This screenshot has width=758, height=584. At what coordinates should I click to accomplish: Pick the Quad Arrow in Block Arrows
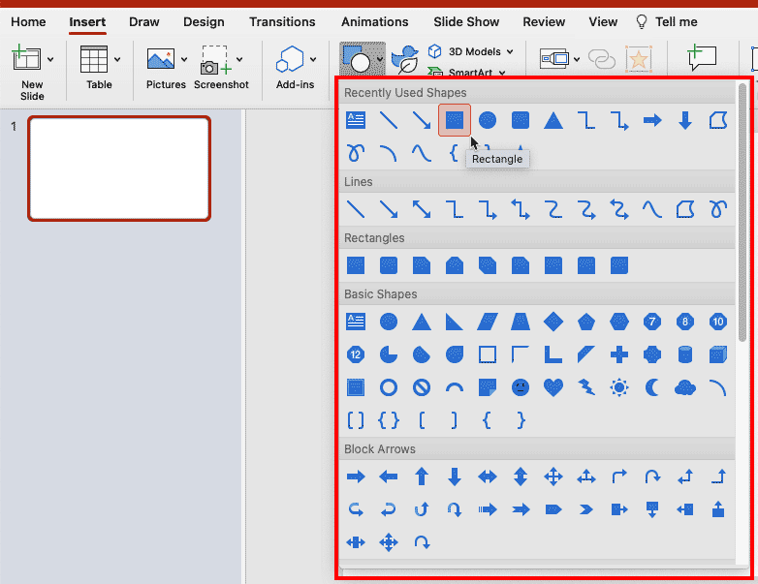(553, 476)
